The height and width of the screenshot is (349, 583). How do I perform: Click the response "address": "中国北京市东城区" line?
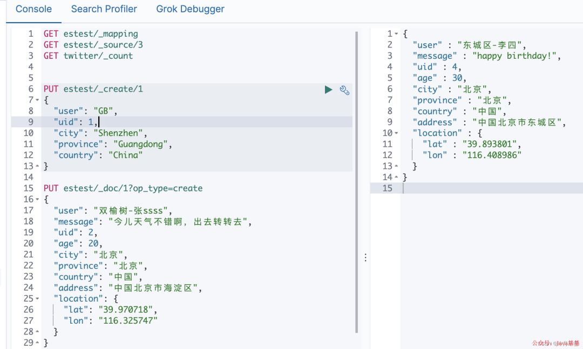489,122
